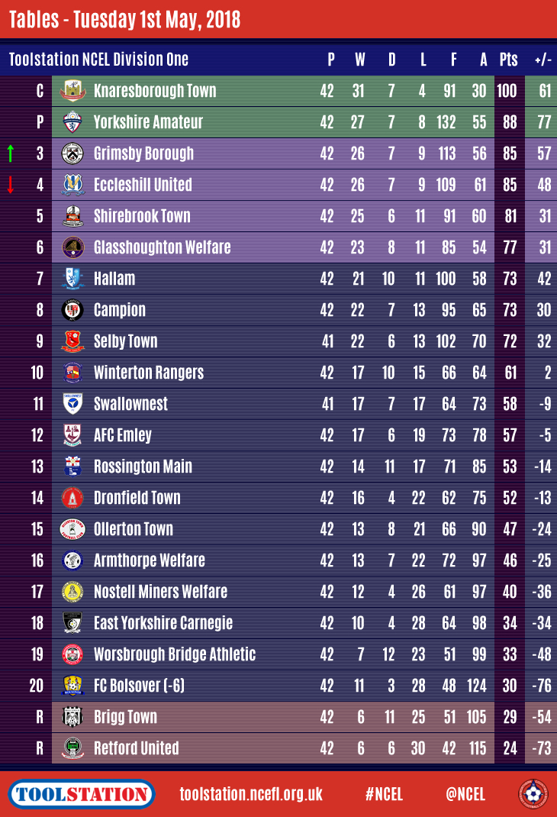Click the #NCEL hashtag in footer
Screen dimensions: 557x817
point(384,794)
